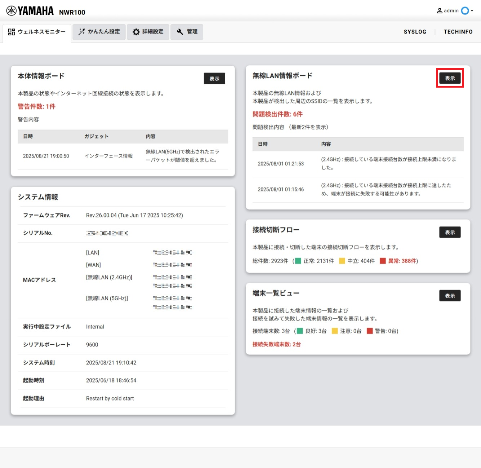Screen dimensions: 481x468
Task: Click the highlighted 表示 button on 無線LAN情報ボード
Action: (x=450, y=78)
